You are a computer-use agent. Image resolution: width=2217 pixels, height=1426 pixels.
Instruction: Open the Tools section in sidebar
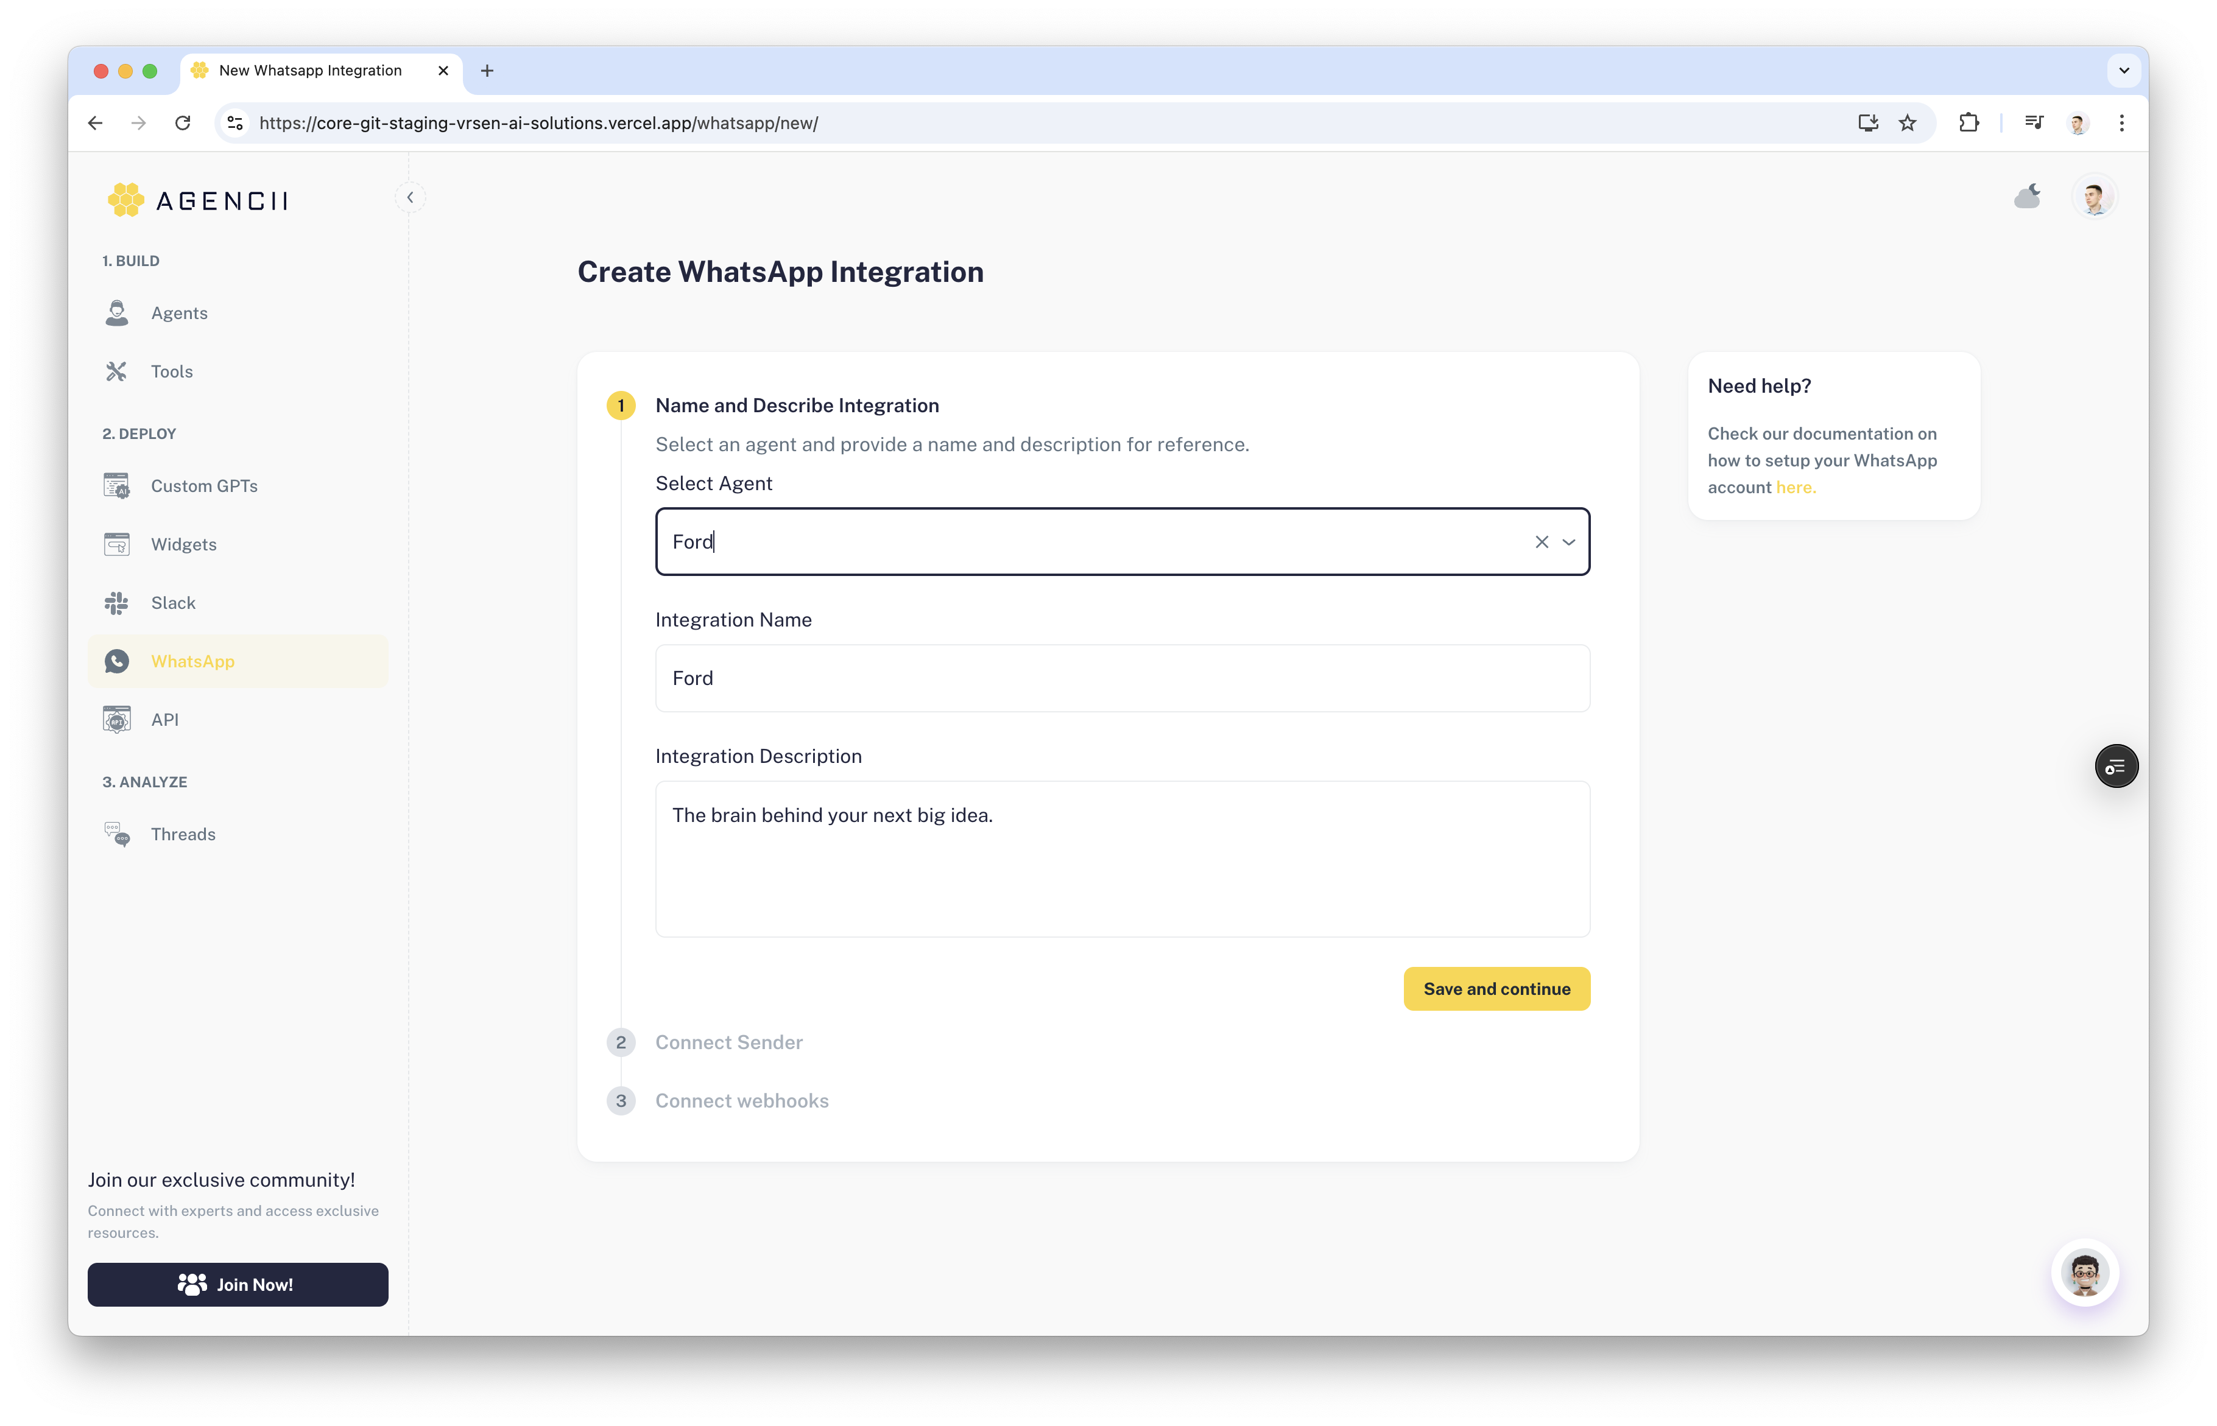point(171,371)
